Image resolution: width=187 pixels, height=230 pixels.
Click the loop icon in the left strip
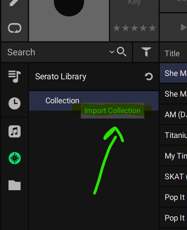[15, 28]
